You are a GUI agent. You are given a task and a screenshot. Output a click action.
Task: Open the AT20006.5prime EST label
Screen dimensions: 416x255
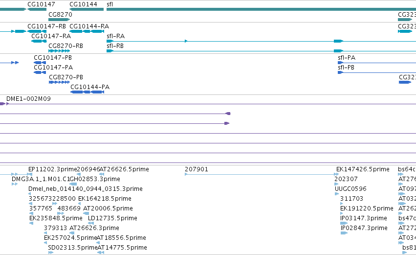pyautogui.click(x=108, y=209)
